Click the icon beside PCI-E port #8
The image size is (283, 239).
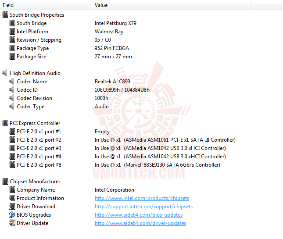(x=12, y=165)
